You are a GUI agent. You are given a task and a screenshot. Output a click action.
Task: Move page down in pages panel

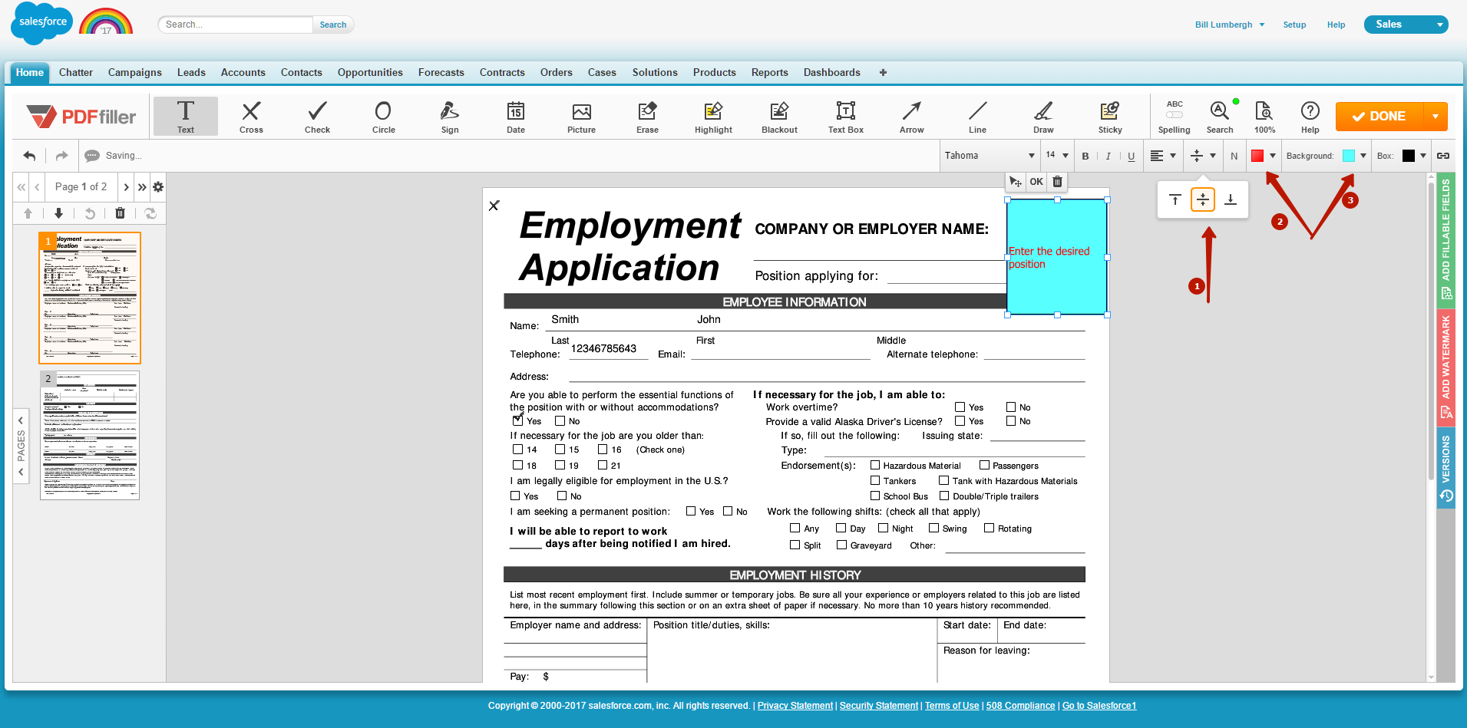tap(58, 213)
